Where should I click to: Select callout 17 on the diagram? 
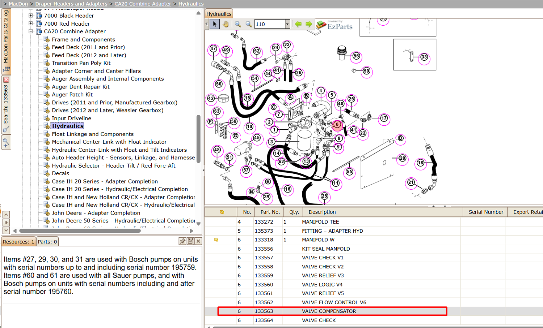coord(384,118)
